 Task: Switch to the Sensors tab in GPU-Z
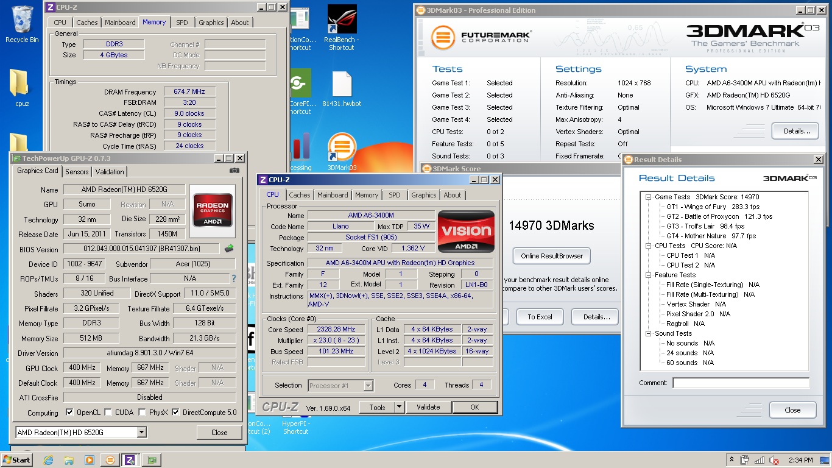tap(77, 172)
